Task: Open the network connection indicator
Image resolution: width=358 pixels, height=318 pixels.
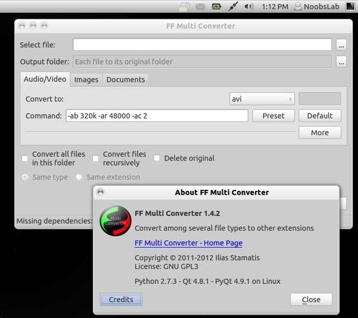Action: pos(233,6)
